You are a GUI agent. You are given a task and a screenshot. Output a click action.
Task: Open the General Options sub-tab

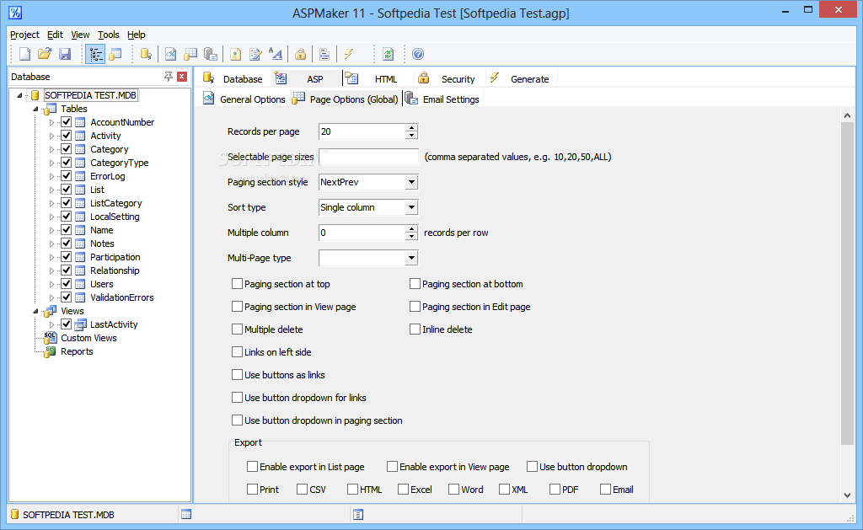click(x=244, y=99)
